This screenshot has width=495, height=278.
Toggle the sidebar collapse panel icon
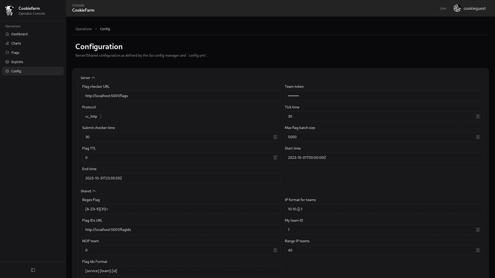[33, 270]
